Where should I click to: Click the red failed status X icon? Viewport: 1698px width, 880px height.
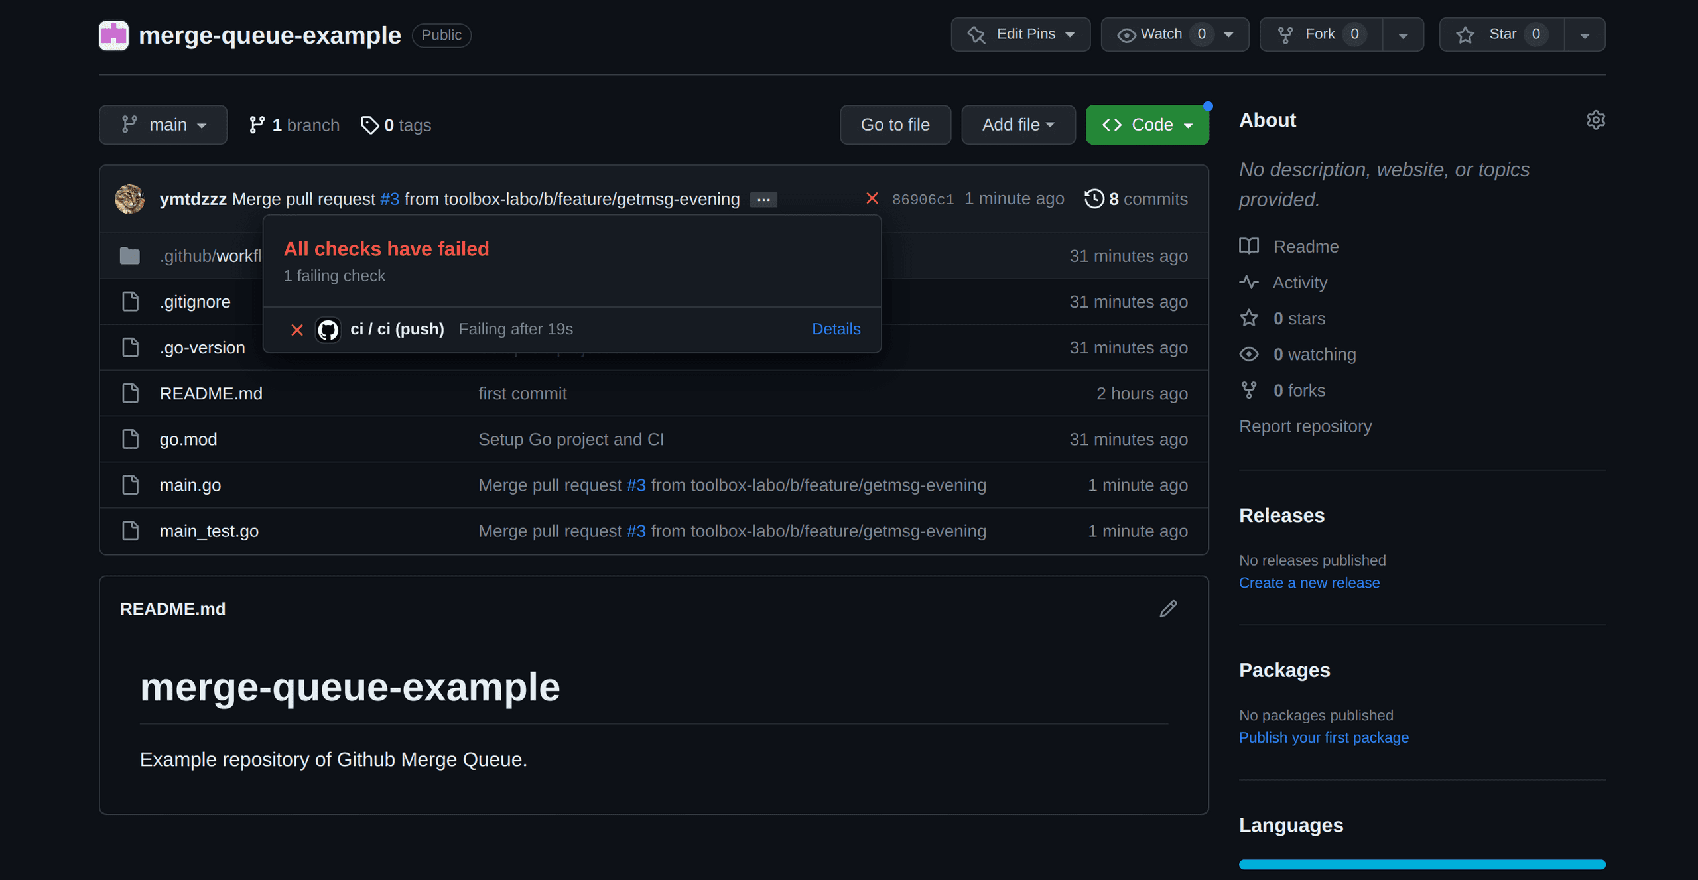point(872,198)
